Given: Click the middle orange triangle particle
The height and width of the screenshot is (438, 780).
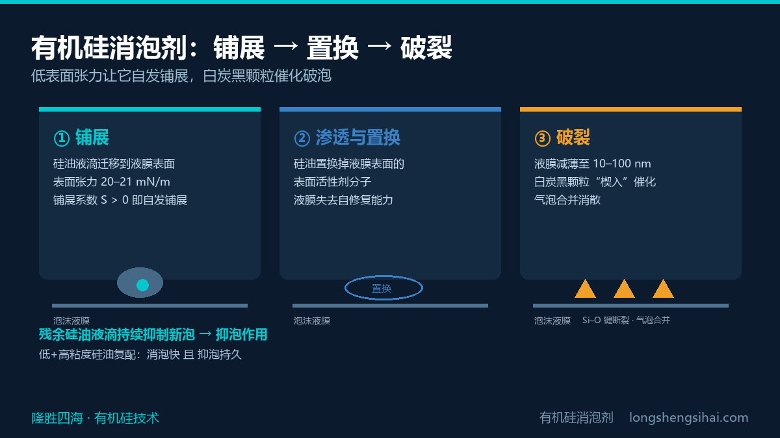Looking at the screenshot, I should click(x=624, y=289).
